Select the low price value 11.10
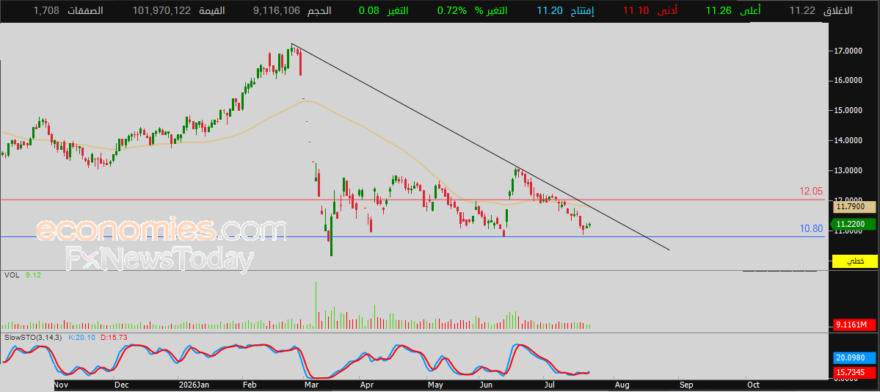 tap(636, 11)
